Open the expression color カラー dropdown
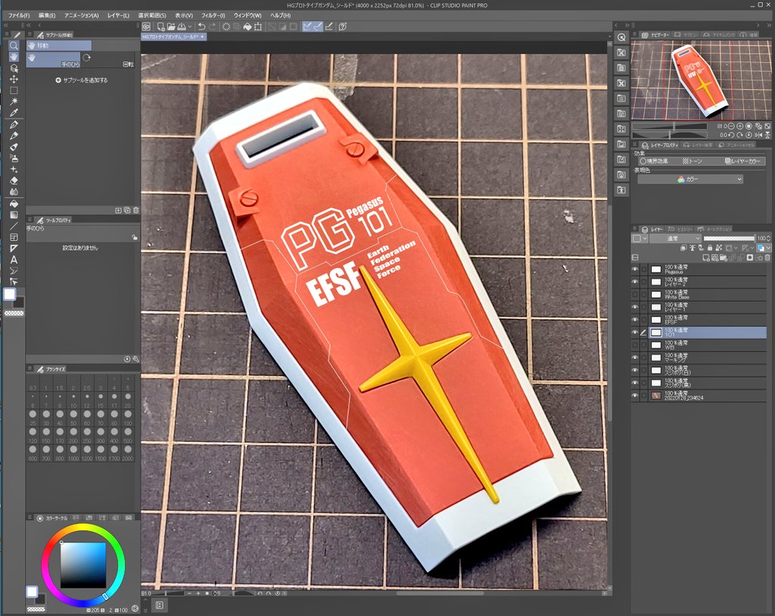This screenshot has width=775, height=616. [x=690, y=179]
